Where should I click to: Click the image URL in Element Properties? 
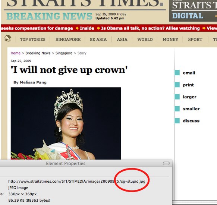77,182
